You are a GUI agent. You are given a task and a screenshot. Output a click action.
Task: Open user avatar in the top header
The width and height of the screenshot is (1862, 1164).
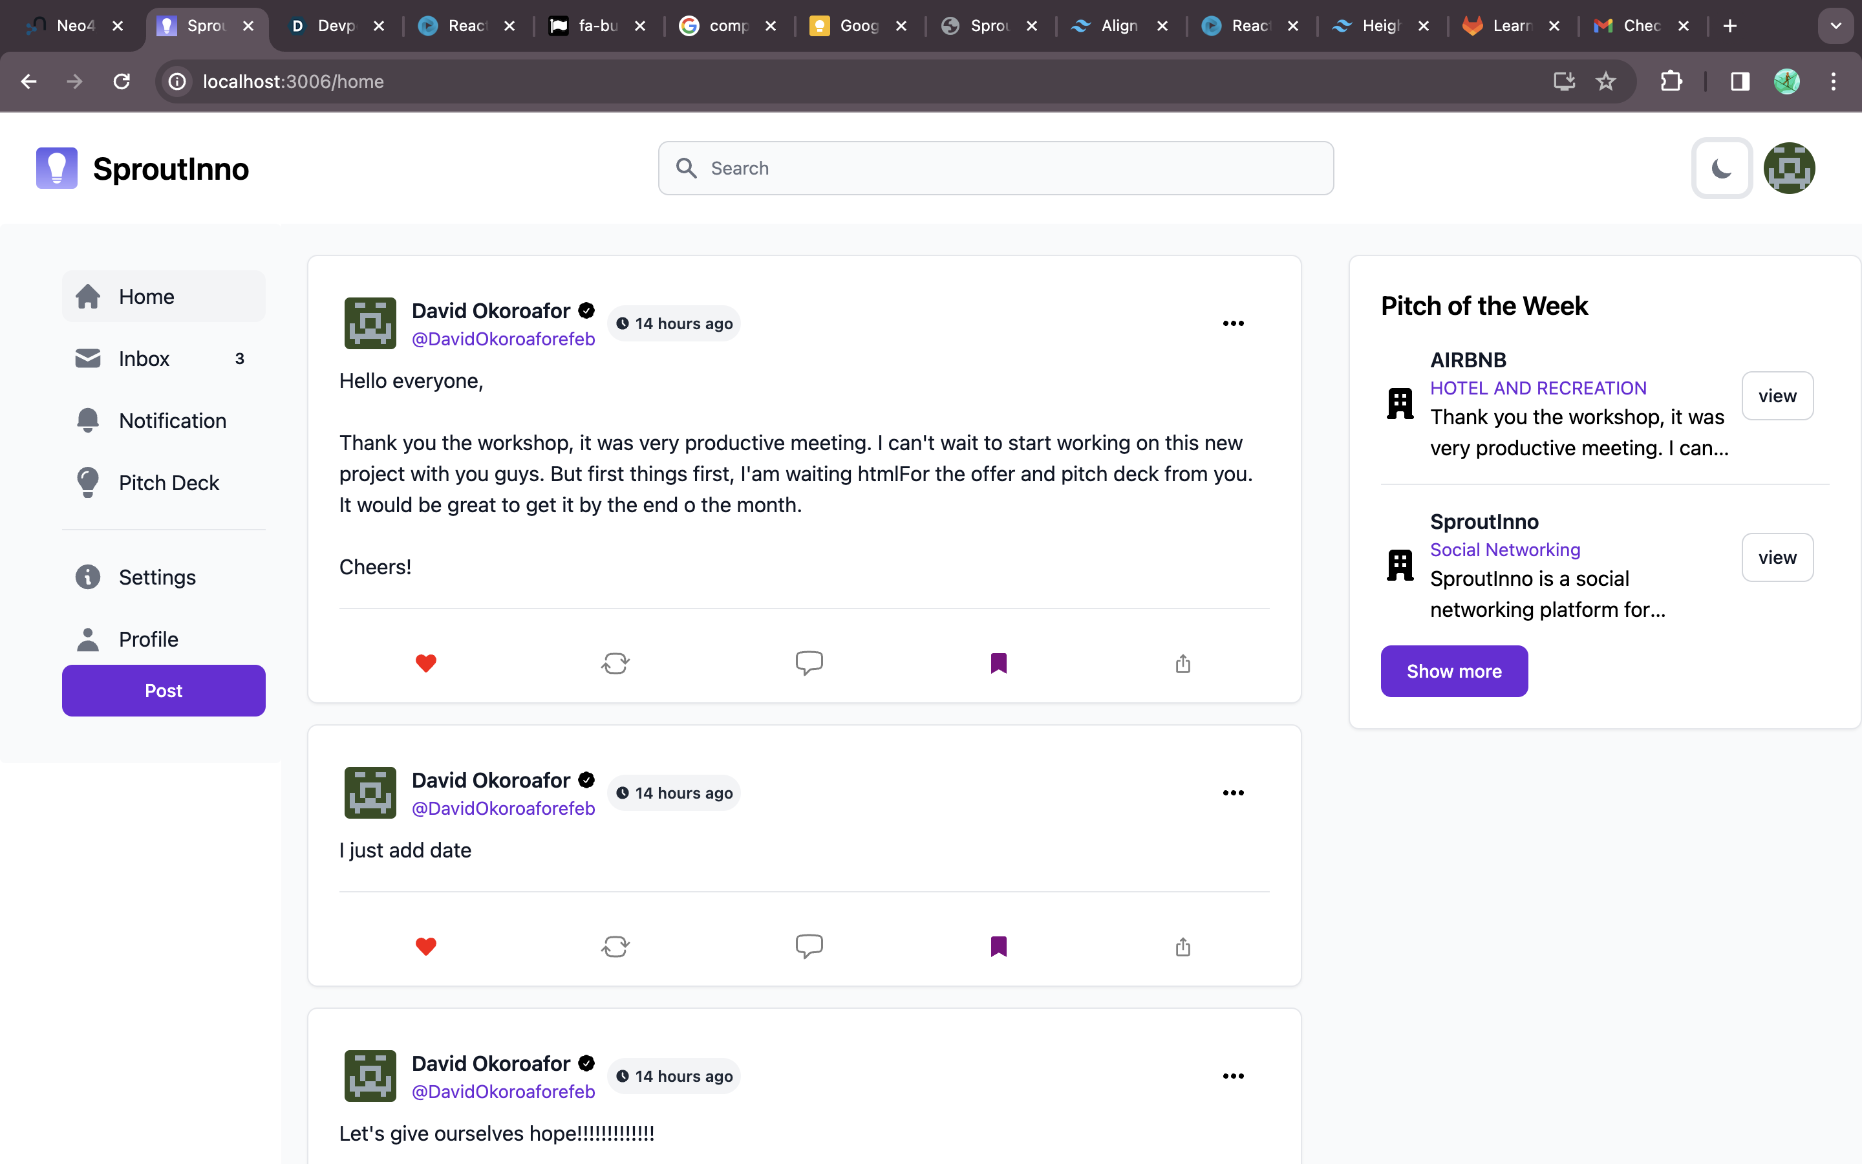coord(1789,168)
